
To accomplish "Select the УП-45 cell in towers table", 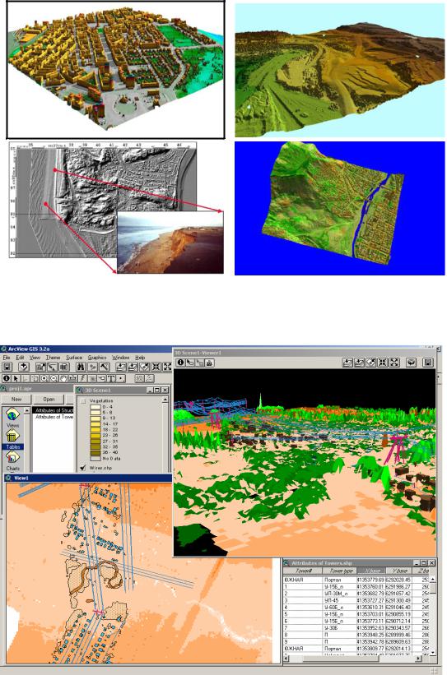I will 339,600.
